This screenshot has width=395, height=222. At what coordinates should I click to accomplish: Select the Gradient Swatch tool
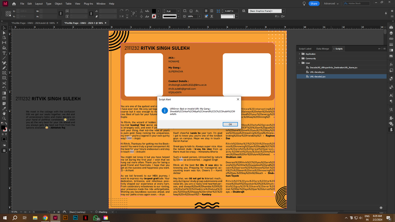4,93
